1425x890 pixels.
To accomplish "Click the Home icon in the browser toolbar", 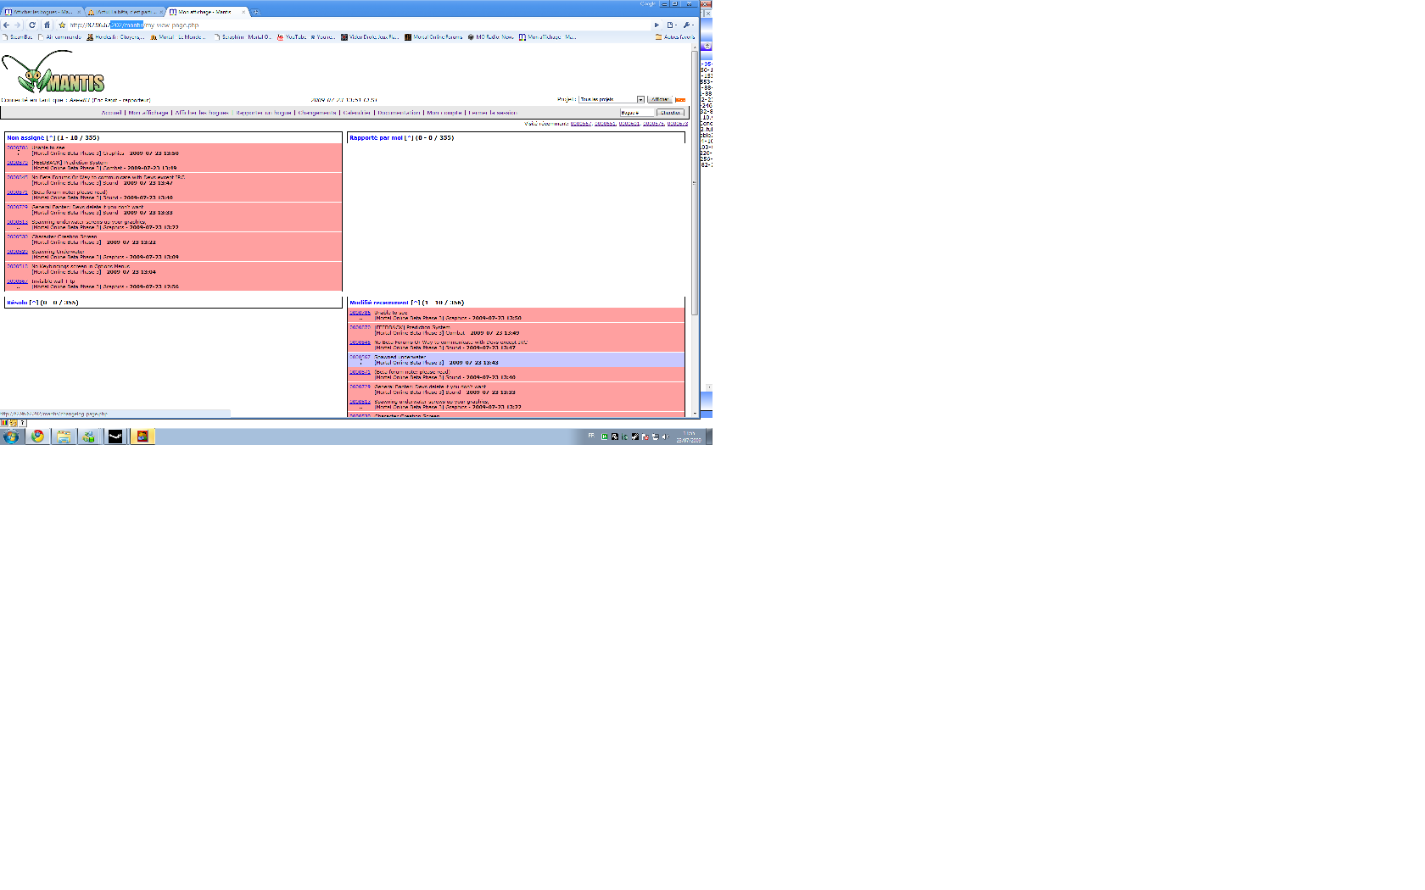I will 47,25.
